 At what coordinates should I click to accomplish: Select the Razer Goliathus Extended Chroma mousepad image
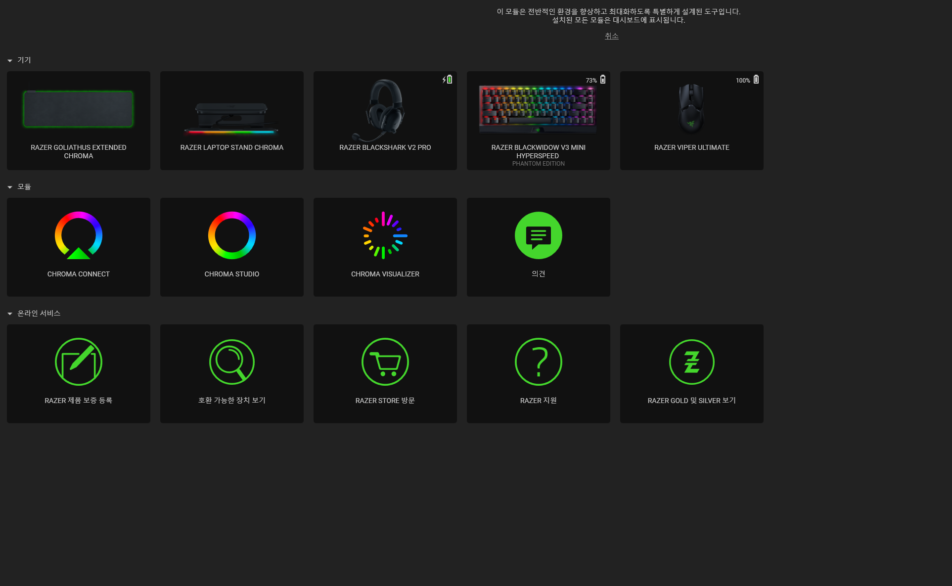(x=79, y=109)
